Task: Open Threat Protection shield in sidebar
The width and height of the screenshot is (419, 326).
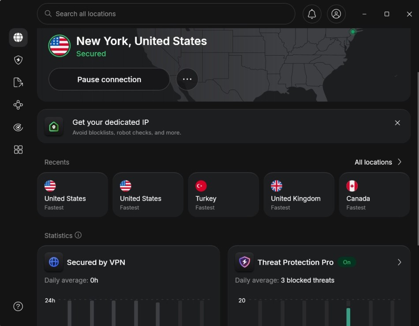Action: coord(18,60)
